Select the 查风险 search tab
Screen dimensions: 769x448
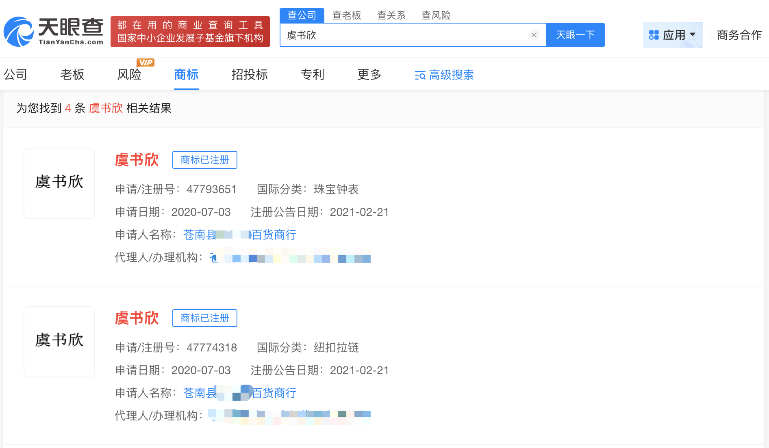(435, 15)
